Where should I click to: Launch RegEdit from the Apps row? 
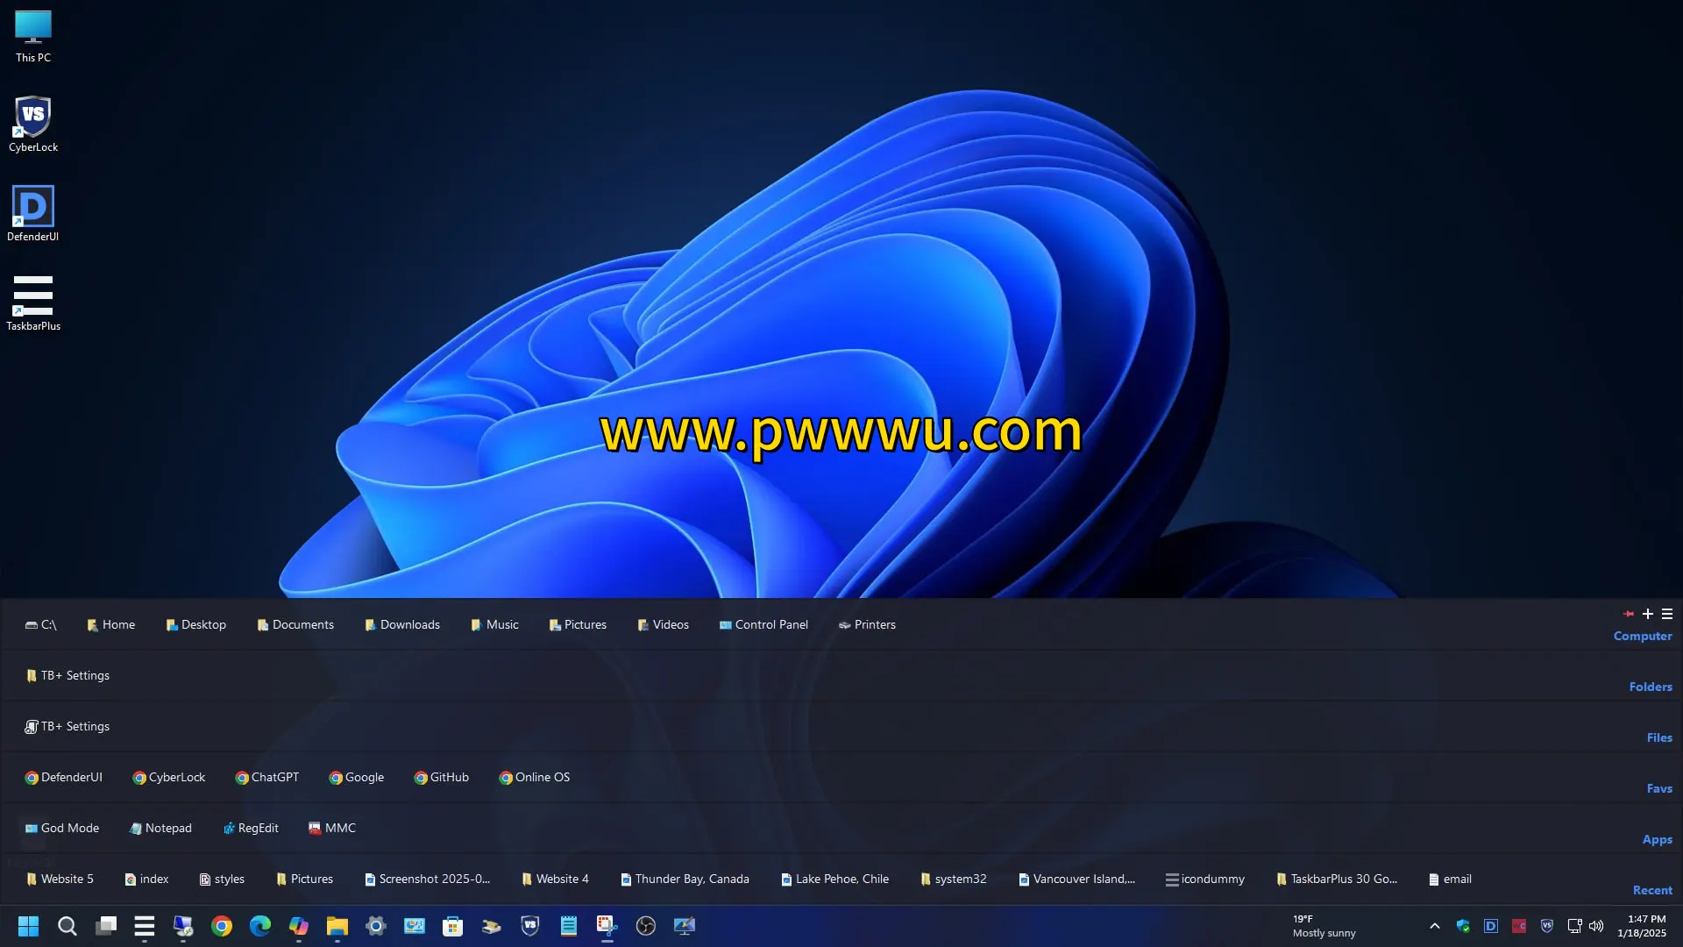point(251,828)
